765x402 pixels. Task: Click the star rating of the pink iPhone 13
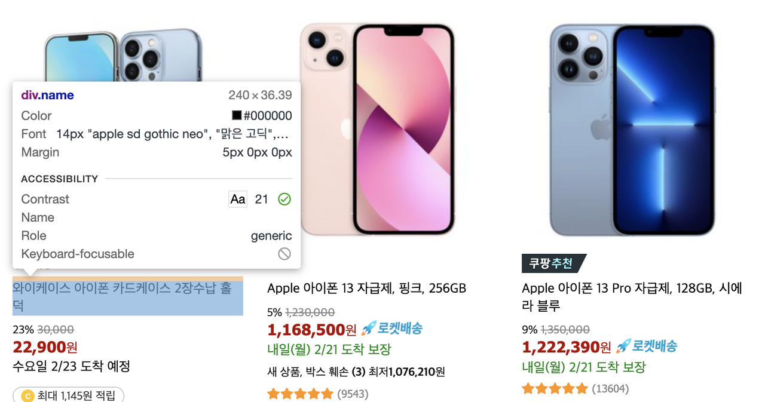(300, 394)
